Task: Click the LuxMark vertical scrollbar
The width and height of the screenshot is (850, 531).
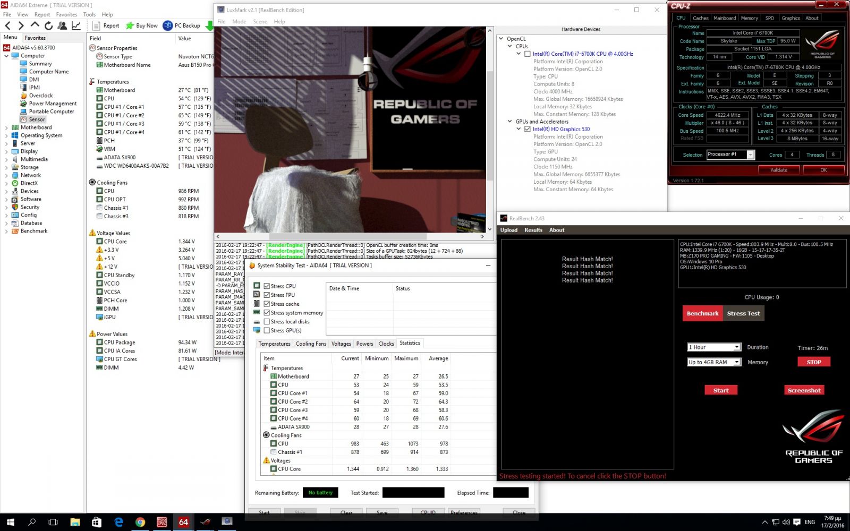Action: tap(490, 130)
